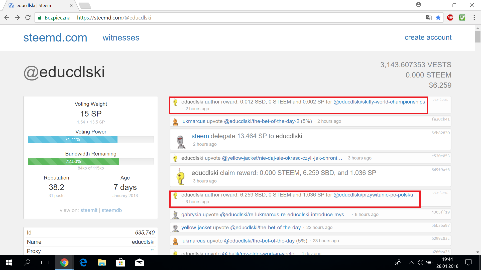Close the educdlski Steem tab
481x270 pixels.
pyautogui.click(x=71, y=5)
